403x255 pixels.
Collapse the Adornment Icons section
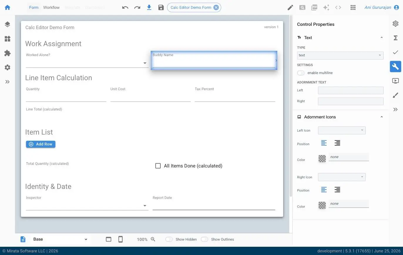[x=382, y=117]
